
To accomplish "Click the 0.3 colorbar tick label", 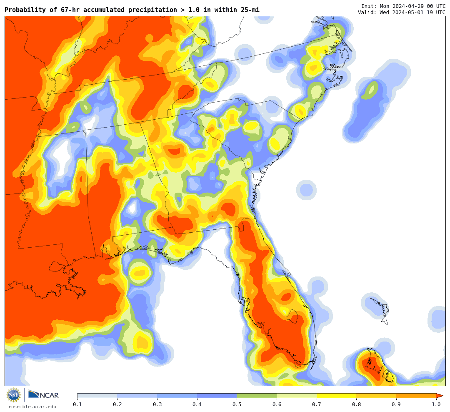I will pyautogui.click(x=157, y=404).
